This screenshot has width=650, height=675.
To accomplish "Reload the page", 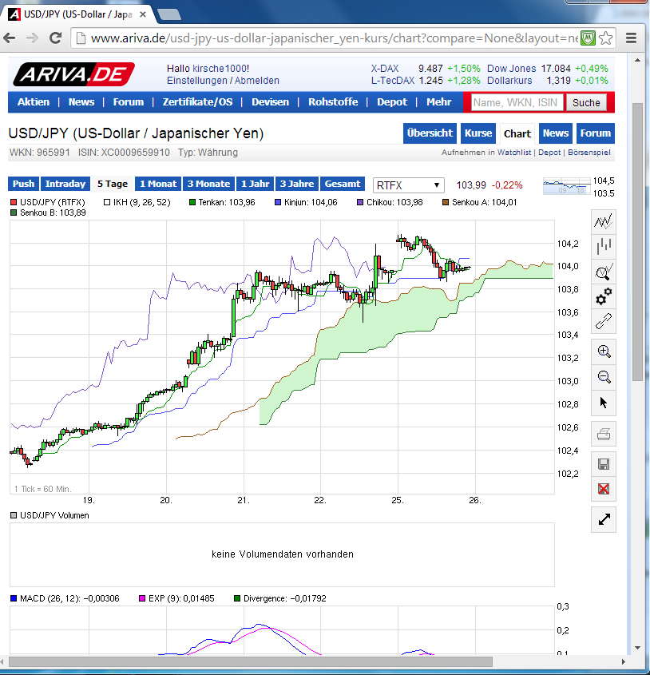I will pyautogui.click(x=56, y=38).
